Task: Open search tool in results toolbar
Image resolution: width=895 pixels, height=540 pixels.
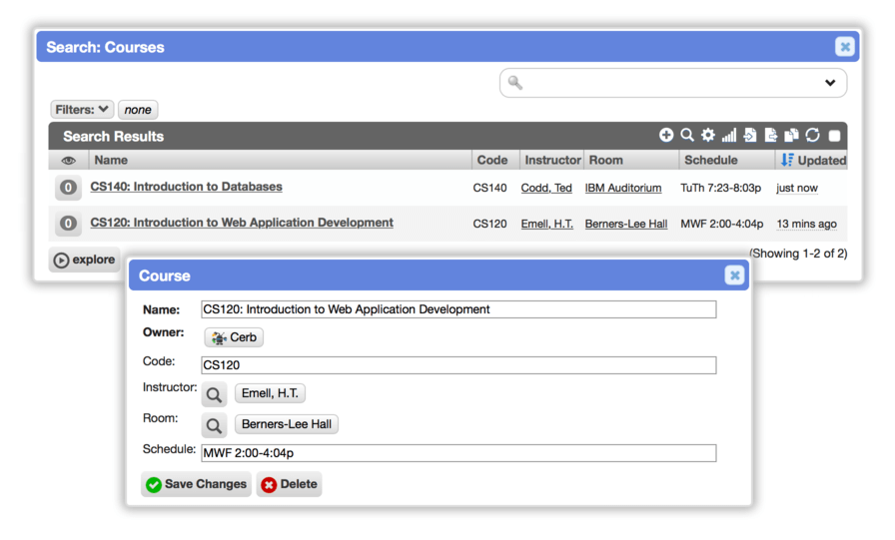Action: tap(687, 135)
